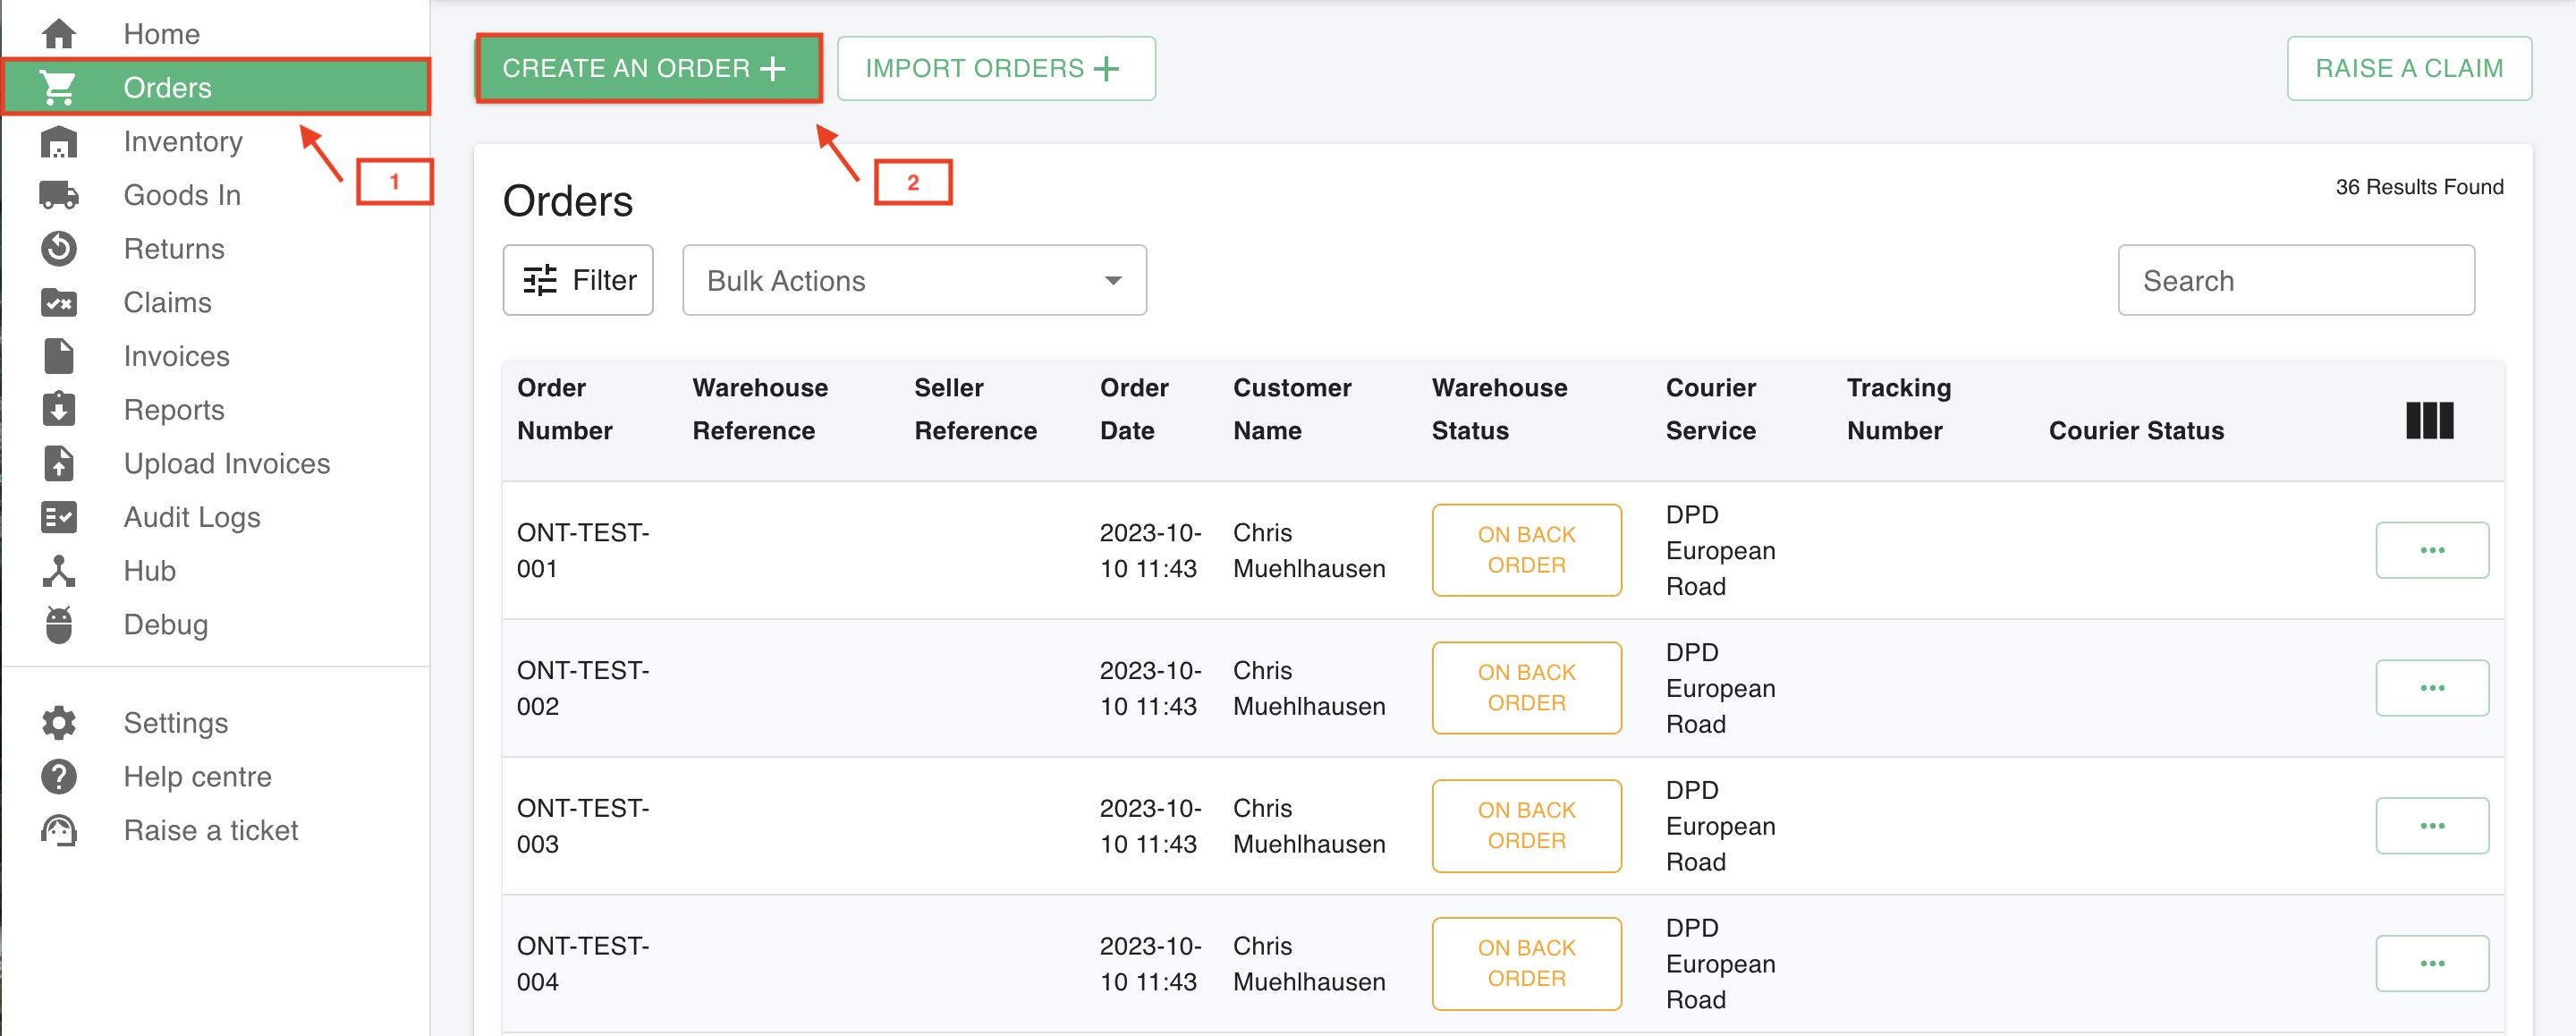The width and height of the screenshot is (2576, 1036).
Task: Click order number ONT-TEST-002
Action: [x=583, y=688]
